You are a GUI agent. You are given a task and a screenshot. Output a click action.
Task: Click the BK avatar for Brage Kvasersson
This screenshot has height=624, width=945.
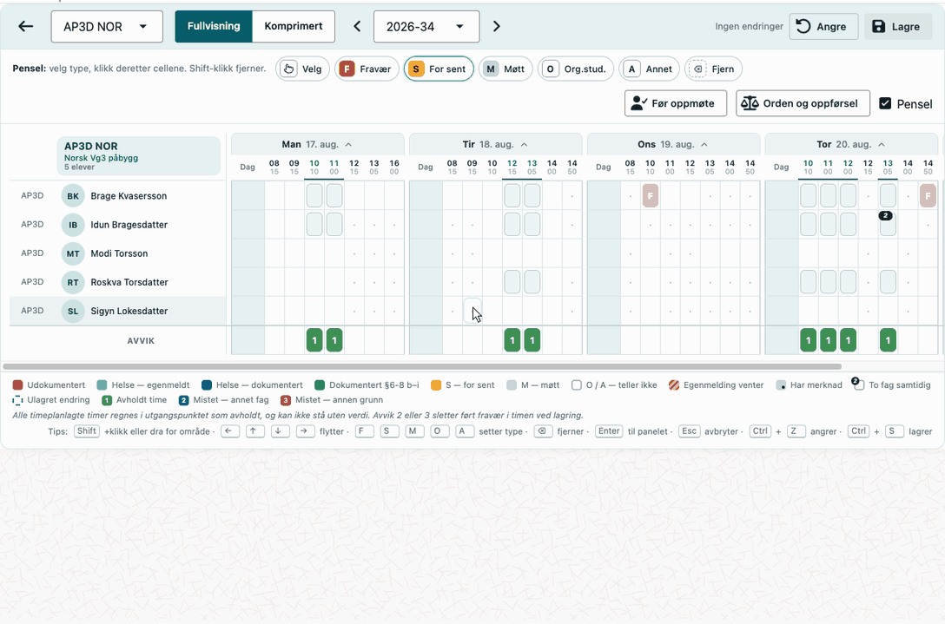pos(73,196)
